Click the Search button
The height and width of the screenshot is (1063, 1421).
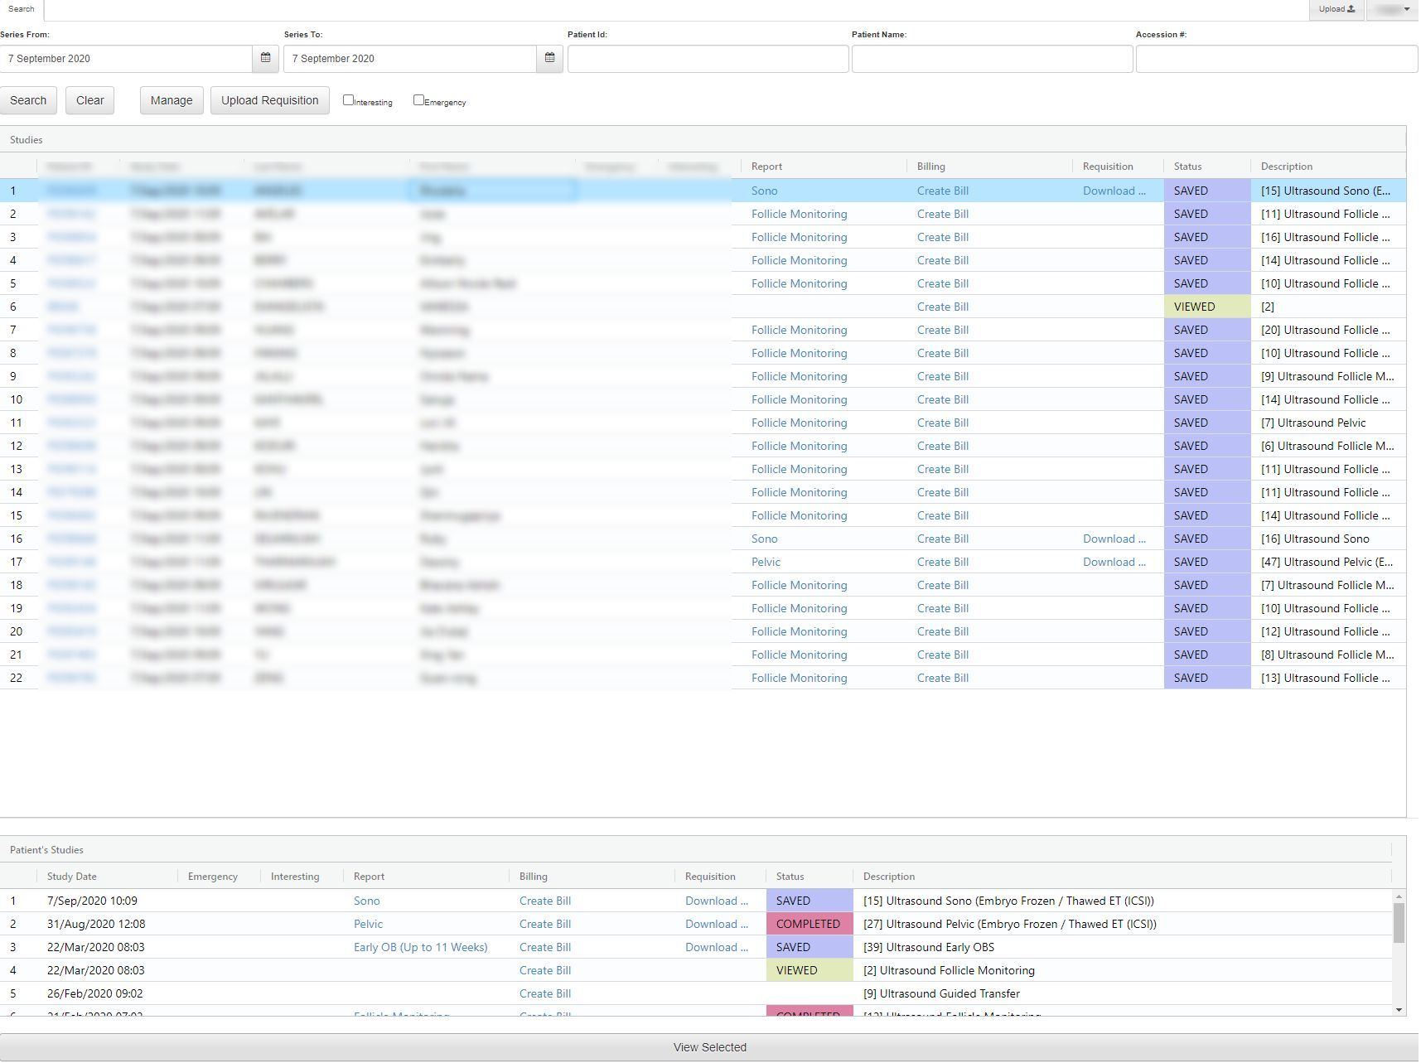click(28, 99)
